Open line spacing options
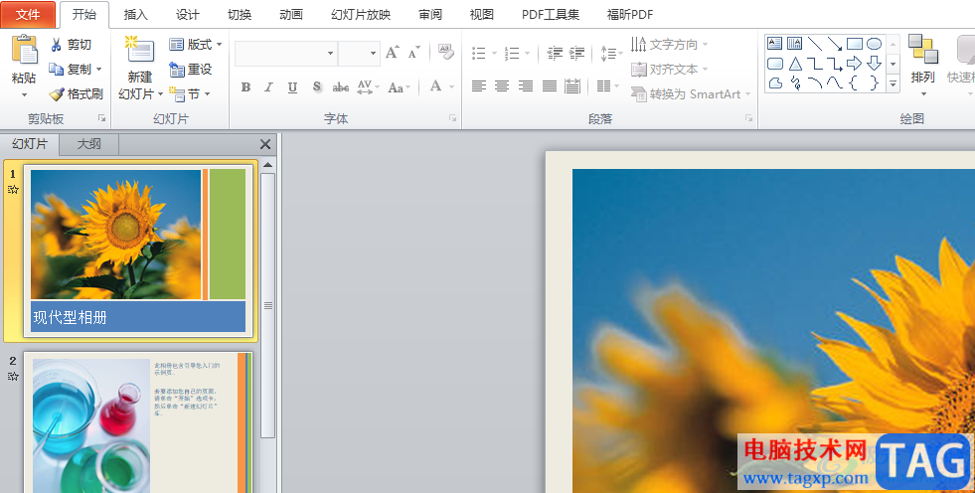This screenshot has height=493, width=975. (611, 53)
